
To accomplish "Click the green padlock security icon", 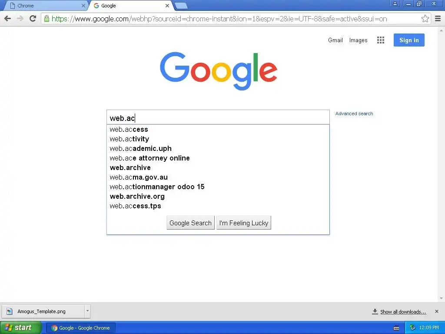I will [x=46, y=19].
